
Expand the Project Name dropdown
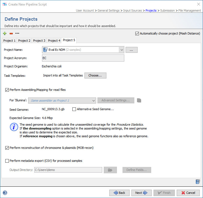pos(122,50)
